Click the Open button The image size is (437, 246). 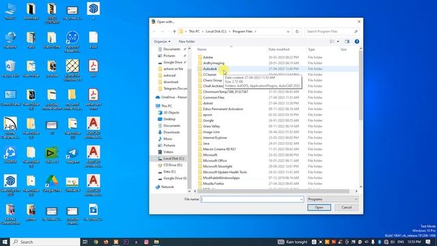coord(319,207)
